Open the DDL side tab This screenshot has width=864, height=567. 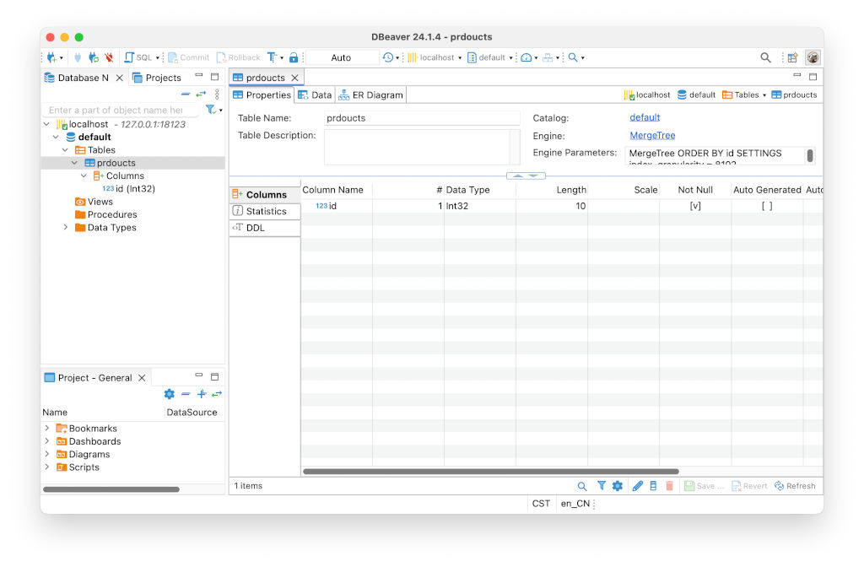(264, 228)
